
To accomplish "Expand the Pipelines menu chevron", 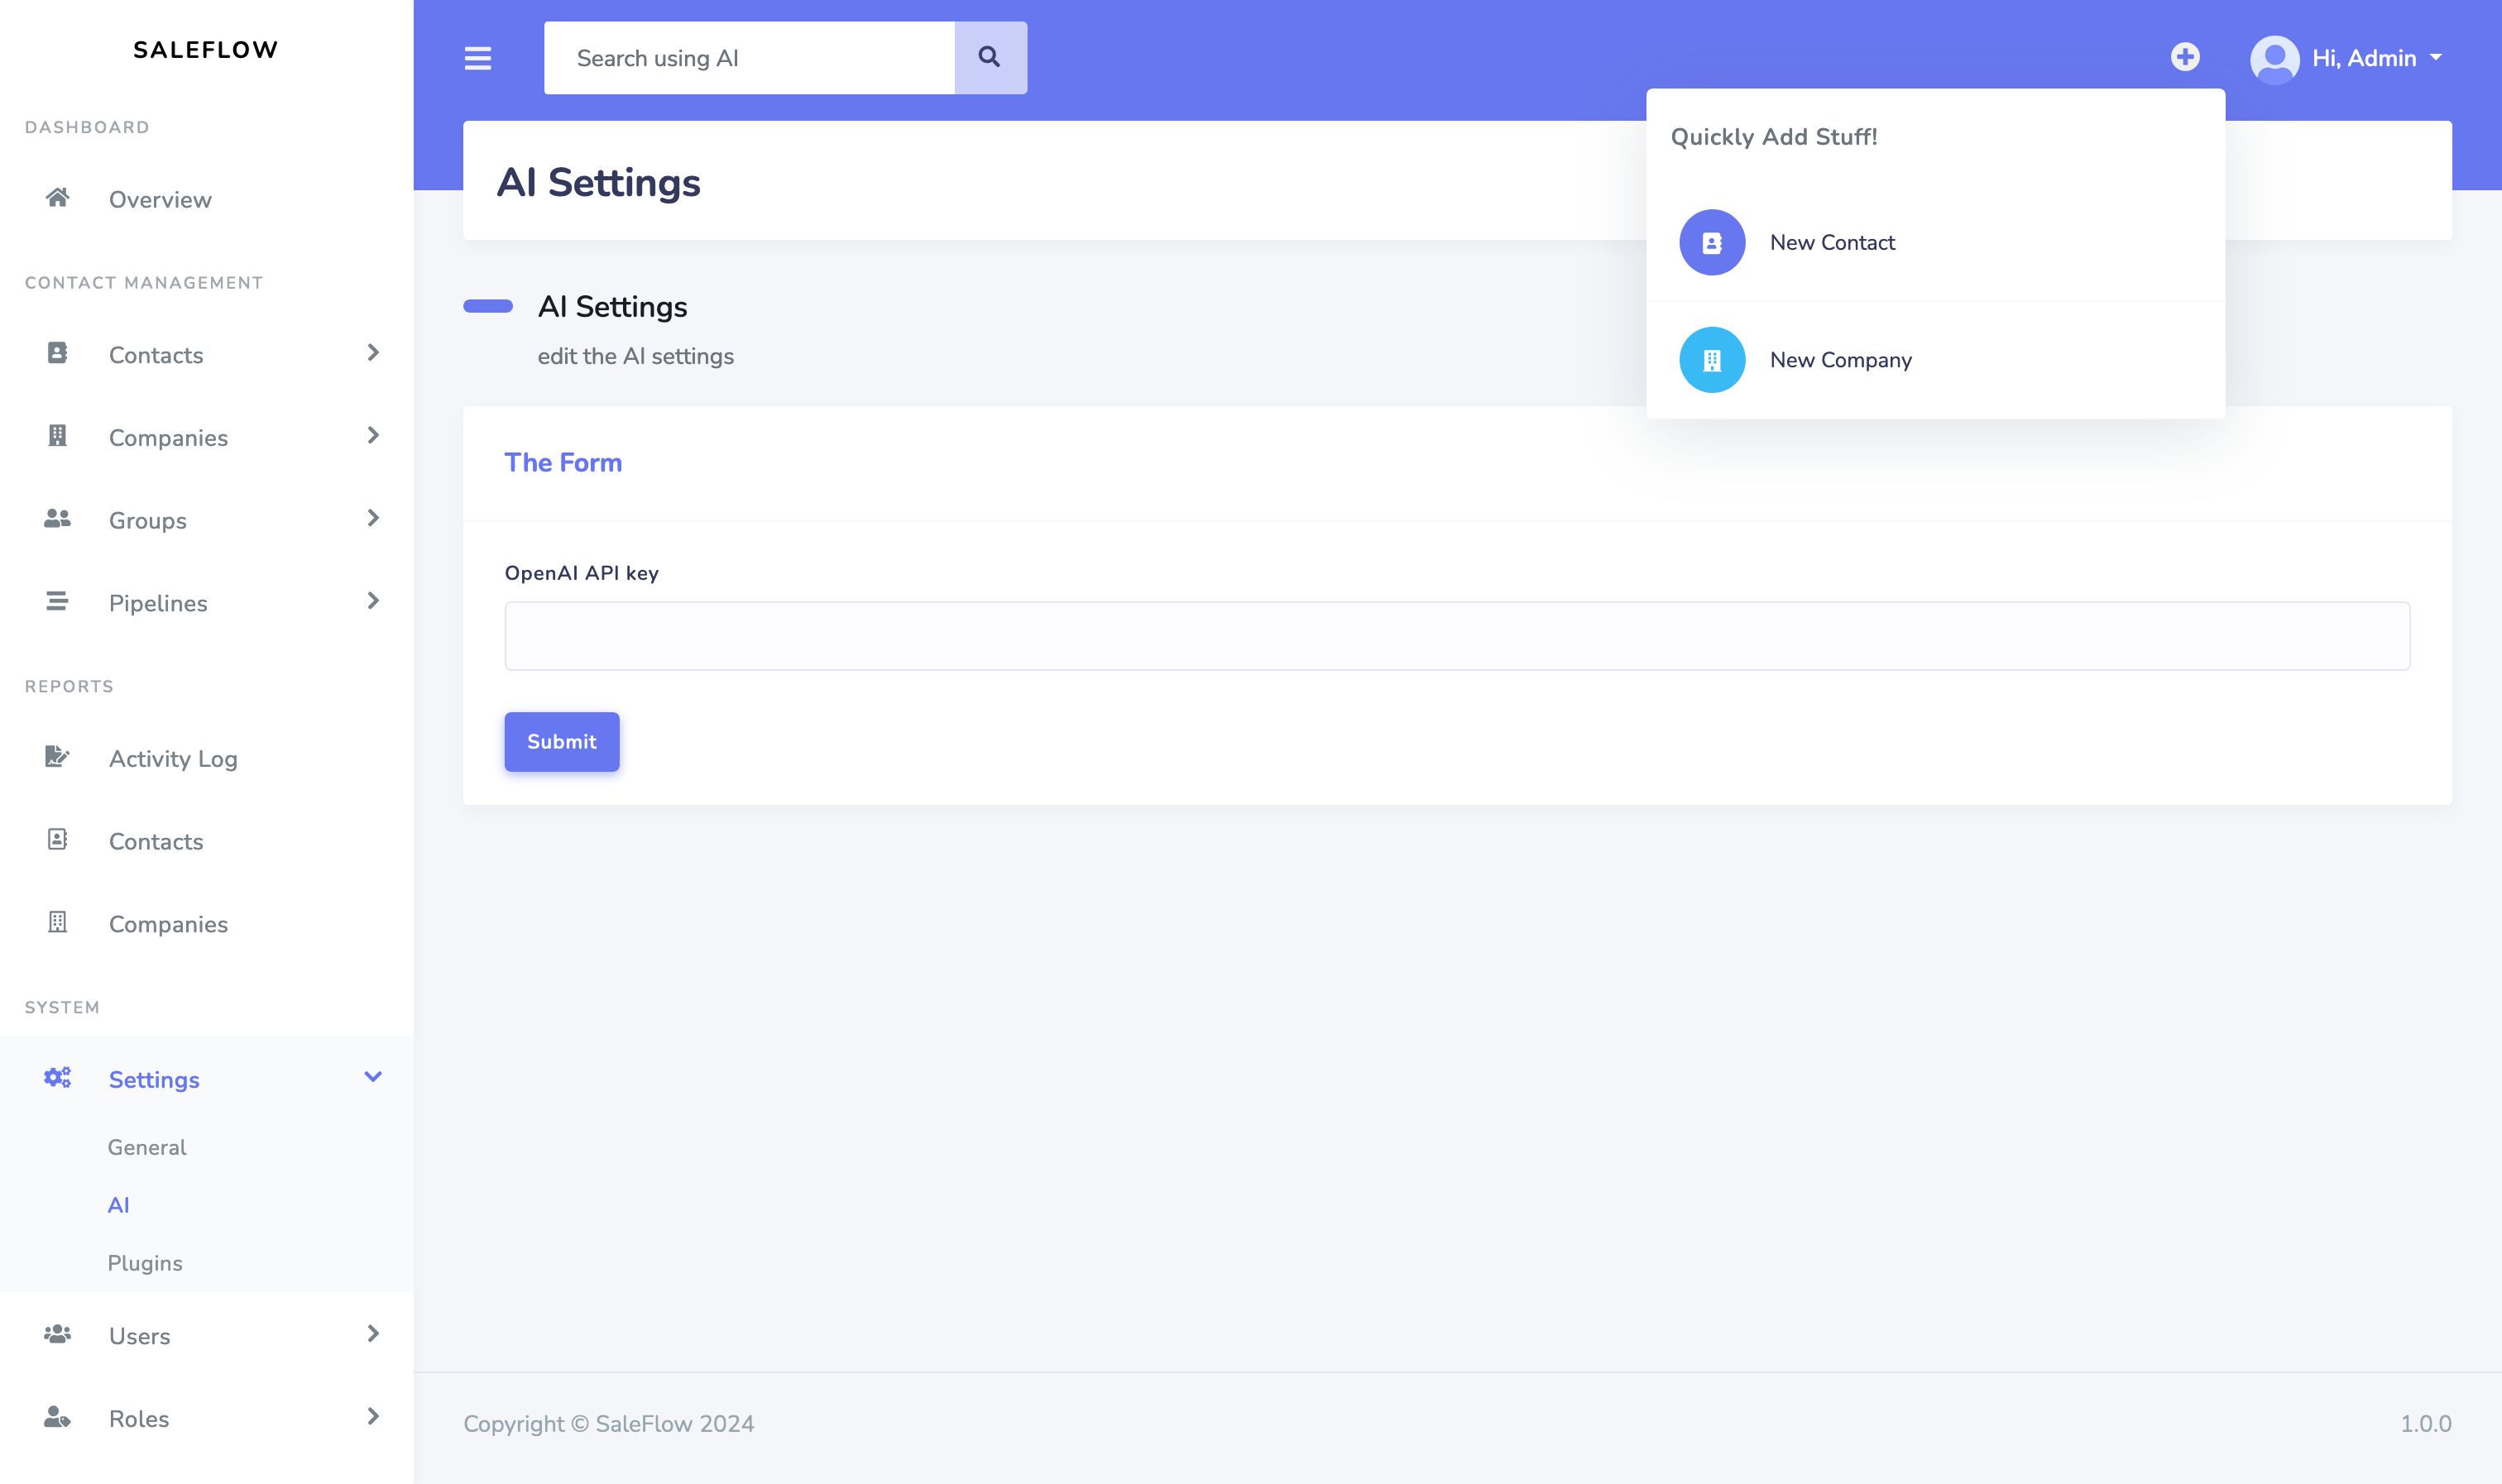I will [373, 601].
